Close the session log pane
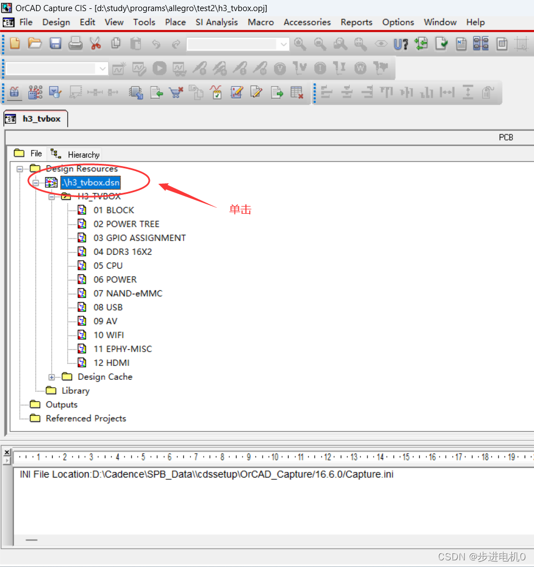The image size is (534, 567). [x=7, y=452]
